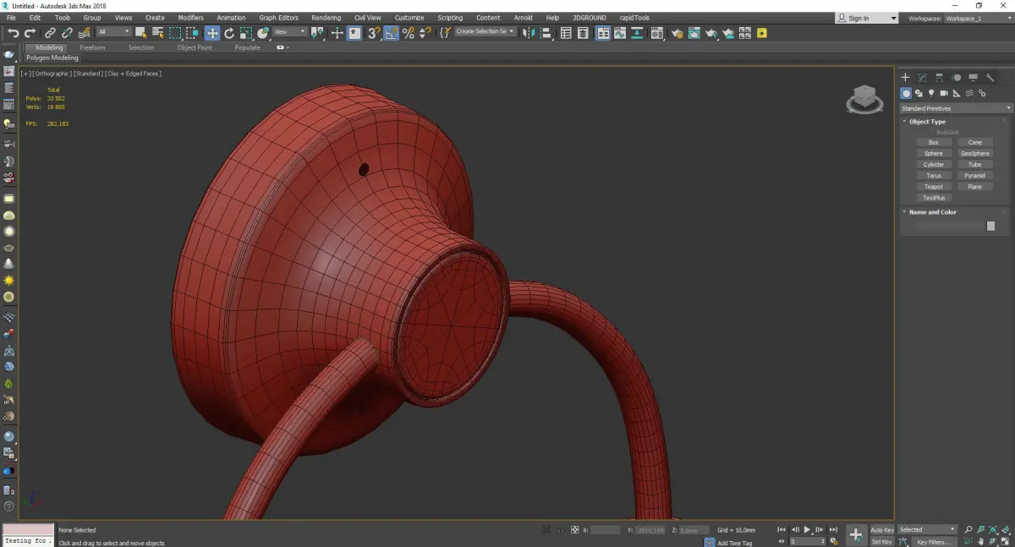1015x547 pixels.
Task: Select the Move transform tool
Action: (211, 33)
